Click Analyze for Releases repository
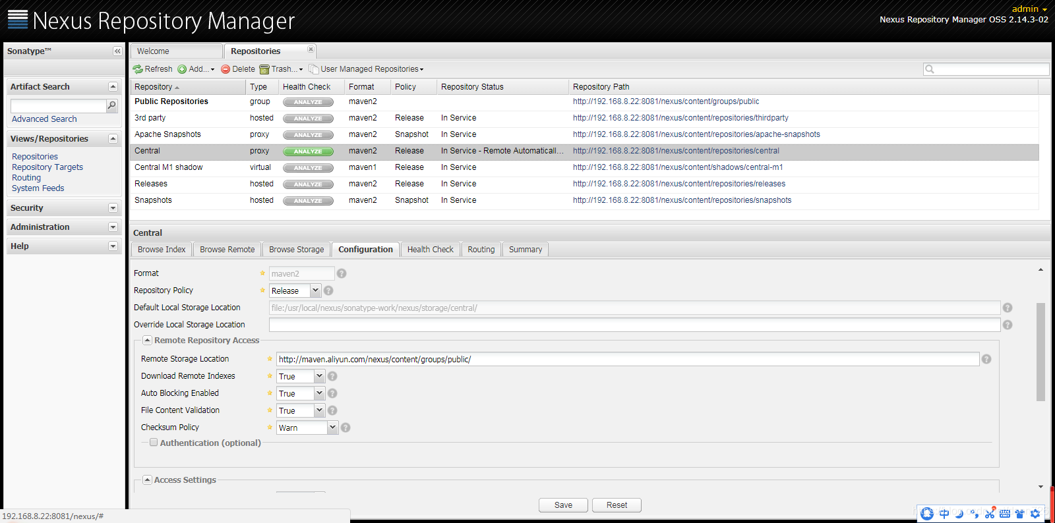Viewport: 1055px width, 523px height. 308,184
